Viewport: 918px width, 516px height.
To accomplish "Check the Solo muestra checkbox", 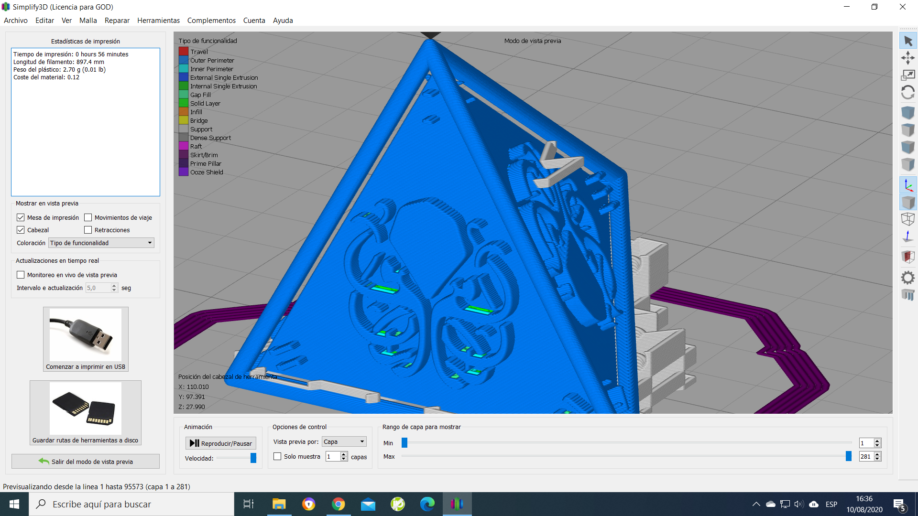I will pos(277,457).
